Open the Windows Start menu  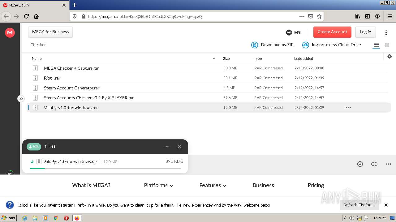pyautogui.click(x=9, y=218)
